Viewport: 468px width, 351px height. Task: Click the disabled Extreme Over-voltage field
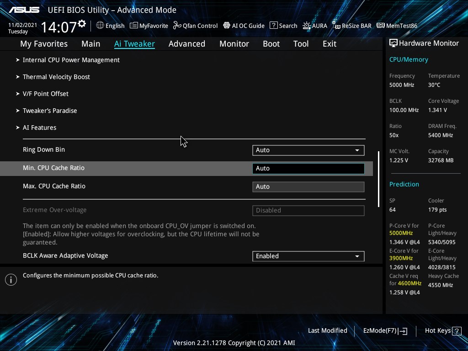pos(308,210)
